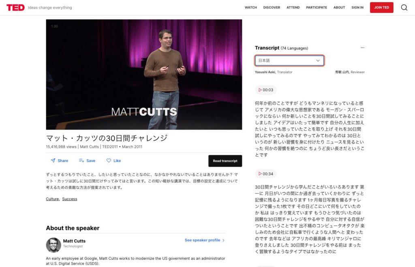
Task: Click the Read transcript button
Action: (225, 161)
